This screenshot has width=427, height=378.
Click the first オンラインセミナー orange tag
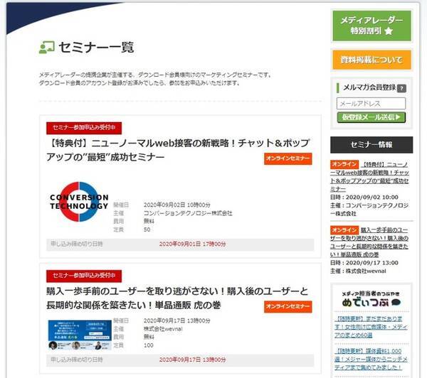tap(288, 158)
